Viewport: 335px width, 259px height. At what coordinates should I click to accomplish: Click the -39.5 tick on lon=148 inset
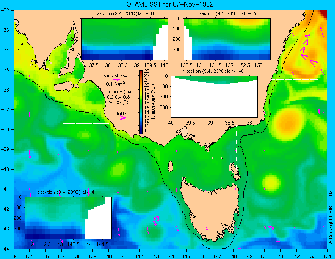click(x=189, y=123)
